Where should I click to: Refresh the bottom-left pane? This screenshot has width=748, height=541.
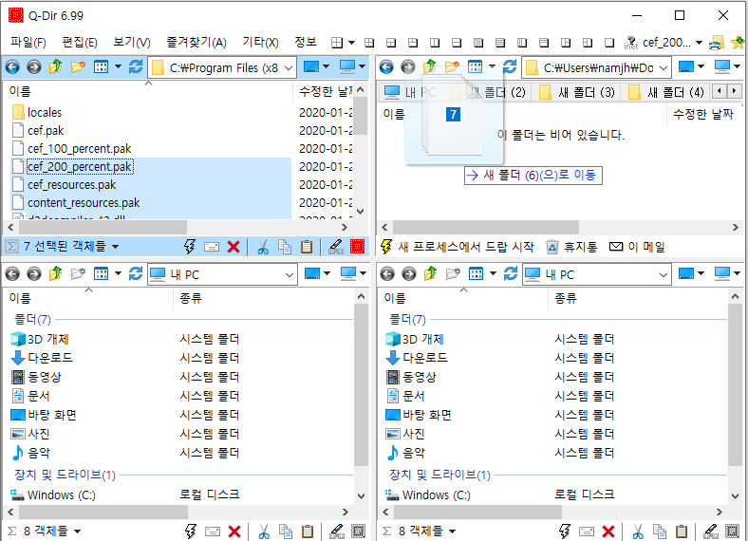(136, 274)
